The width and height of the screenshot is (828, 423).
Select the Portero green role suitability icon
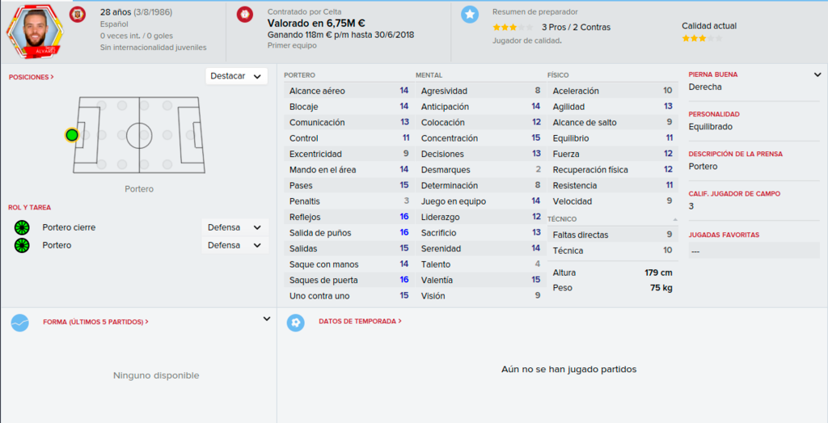click(22, 246)
